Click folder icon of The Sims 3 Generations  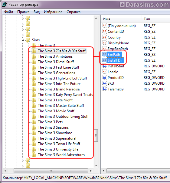34,73
